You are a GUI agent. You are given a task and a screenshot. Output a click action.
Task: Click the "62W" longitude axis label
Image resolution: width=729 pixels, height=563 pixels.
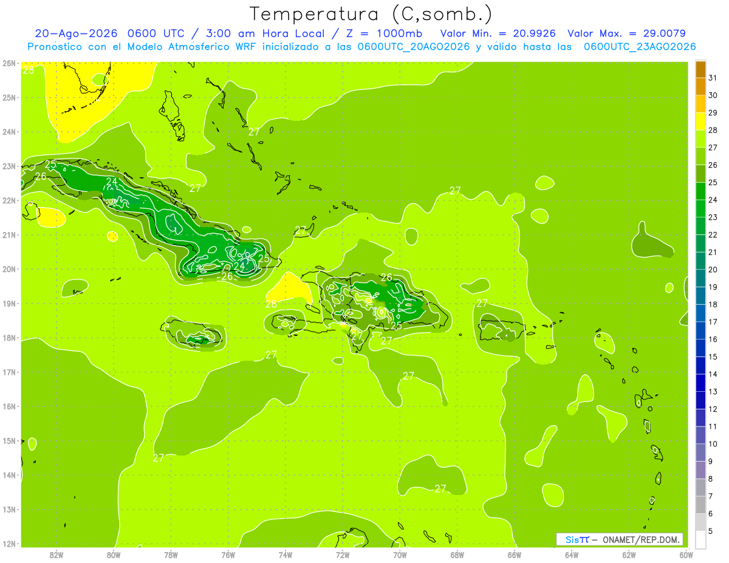[x=629, y=554]
